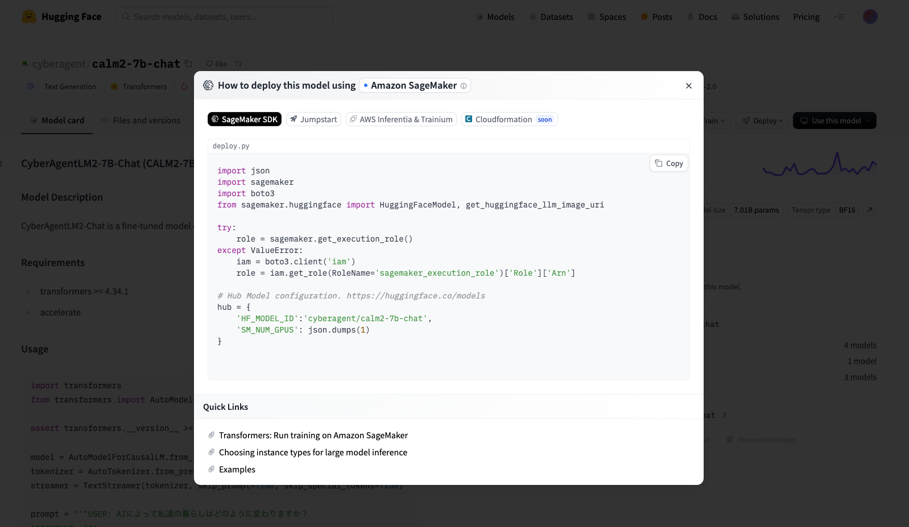Open the 3 models entry
Screen dimensions: 909x527
pyautogui.click(x=860, y=377)
